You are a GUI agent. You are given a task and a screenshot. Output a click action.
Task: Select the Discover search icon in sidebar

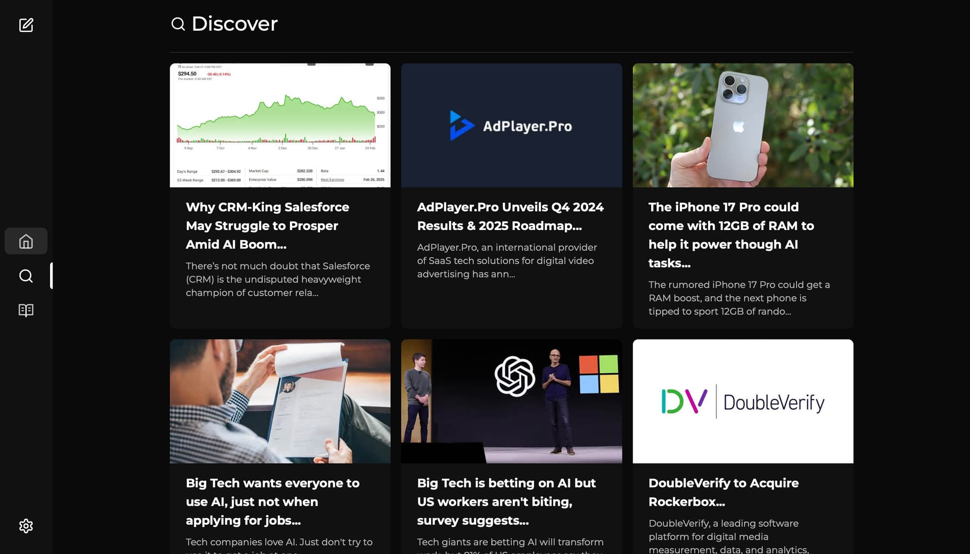pyautogui.click(x=26, y=276)
